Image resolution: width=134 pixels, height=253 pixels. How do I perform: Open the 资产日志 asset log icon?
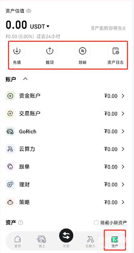tap(115, 51)
